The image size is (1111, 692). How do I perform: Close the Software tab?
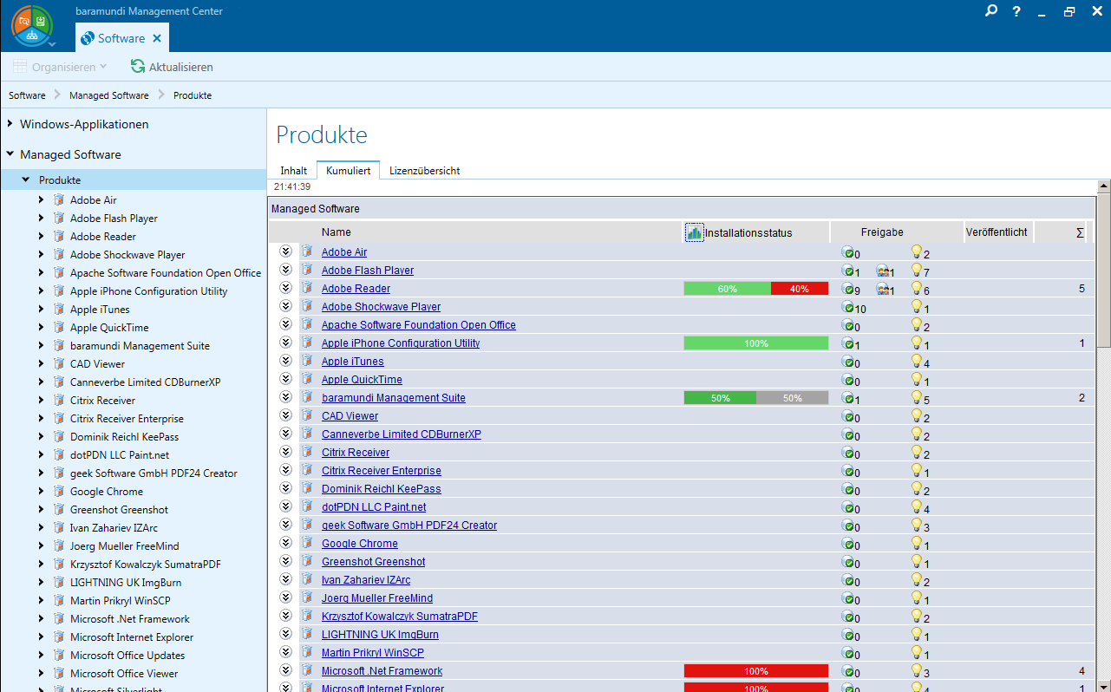[157, 38]
